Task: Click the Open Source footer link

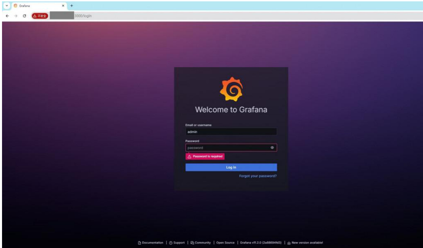Action: point(225,243)
